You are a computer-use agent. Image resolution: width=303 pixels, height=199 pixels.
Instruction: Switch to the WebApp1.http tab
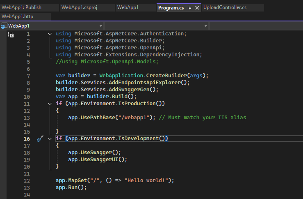[25, 16]
